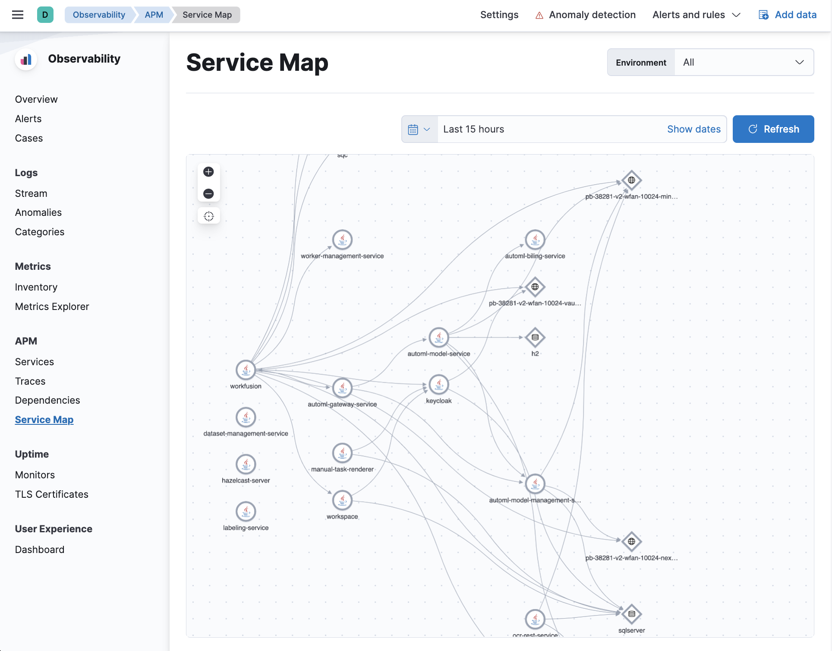The height and width of the screenshot is (651, 832).
Task: Click the Refresh button
Action: pos(773,129)
